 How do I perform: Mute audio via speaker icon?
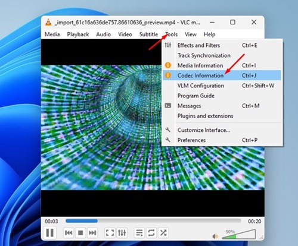point(215,236)
